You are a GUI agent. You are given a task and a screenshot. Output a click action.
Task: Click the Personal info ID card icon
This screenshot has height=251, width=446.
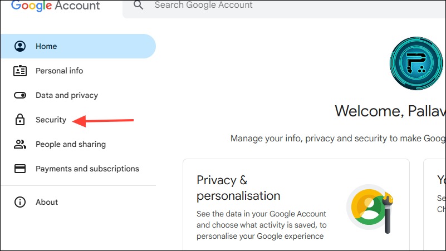pyautogui.click(x=20, y=71)
